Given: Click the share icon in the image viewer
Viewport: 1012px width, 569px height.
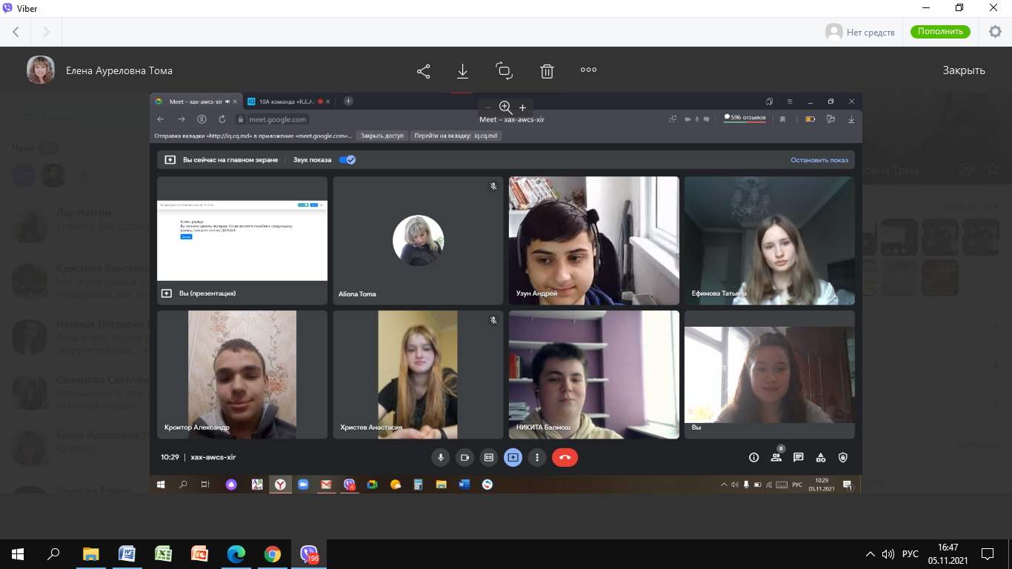Looking at the screenshot, I should 424,71.
